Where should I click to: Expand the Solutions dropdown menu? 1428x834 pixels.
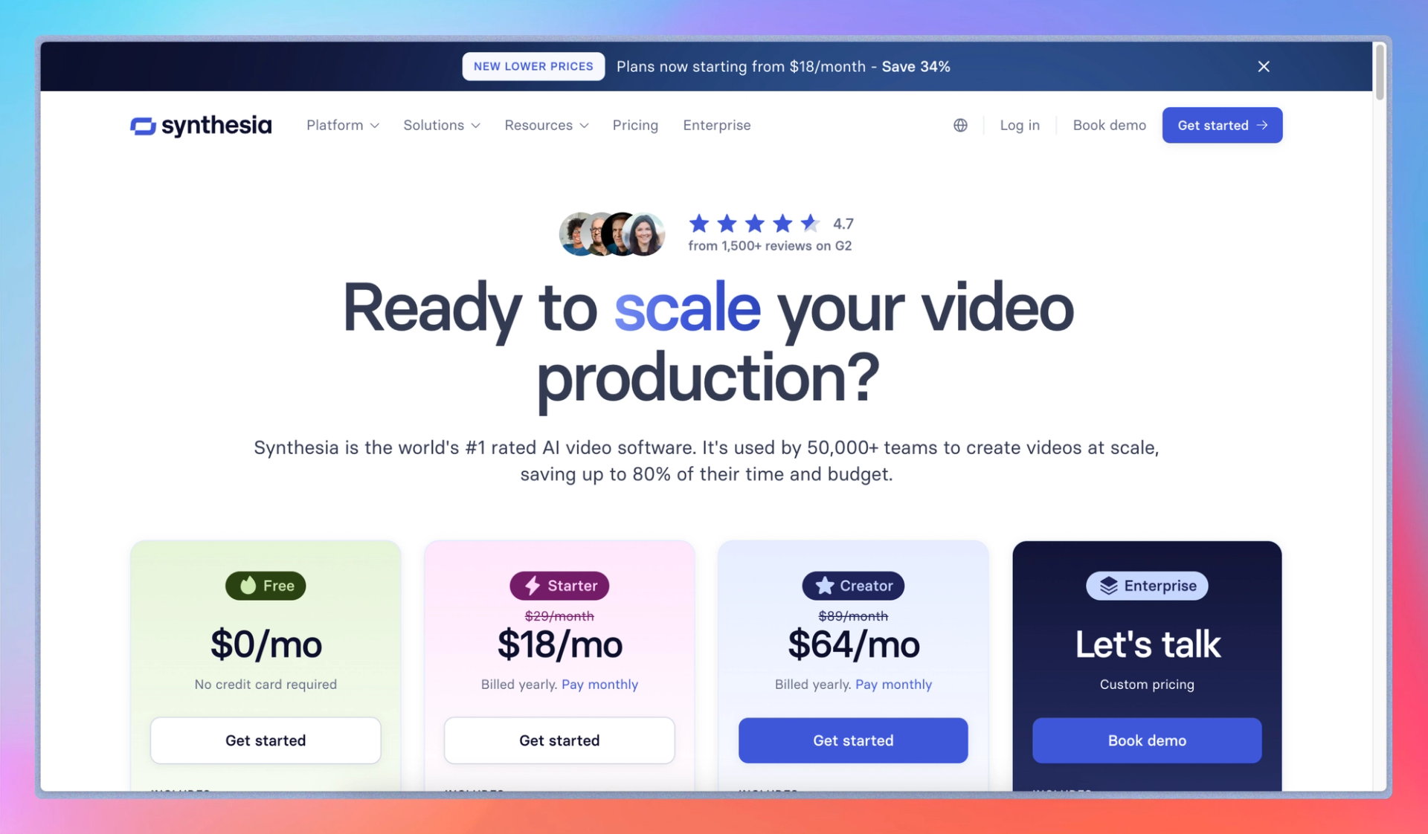(x=441, y=124)
